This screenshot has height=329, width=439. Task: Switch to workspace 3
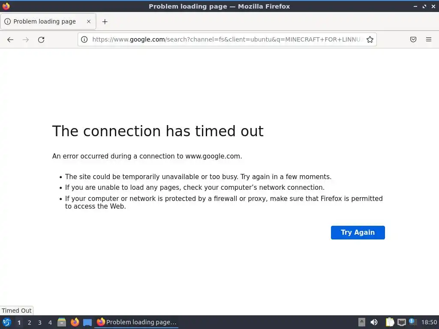(x=40, y=323)
